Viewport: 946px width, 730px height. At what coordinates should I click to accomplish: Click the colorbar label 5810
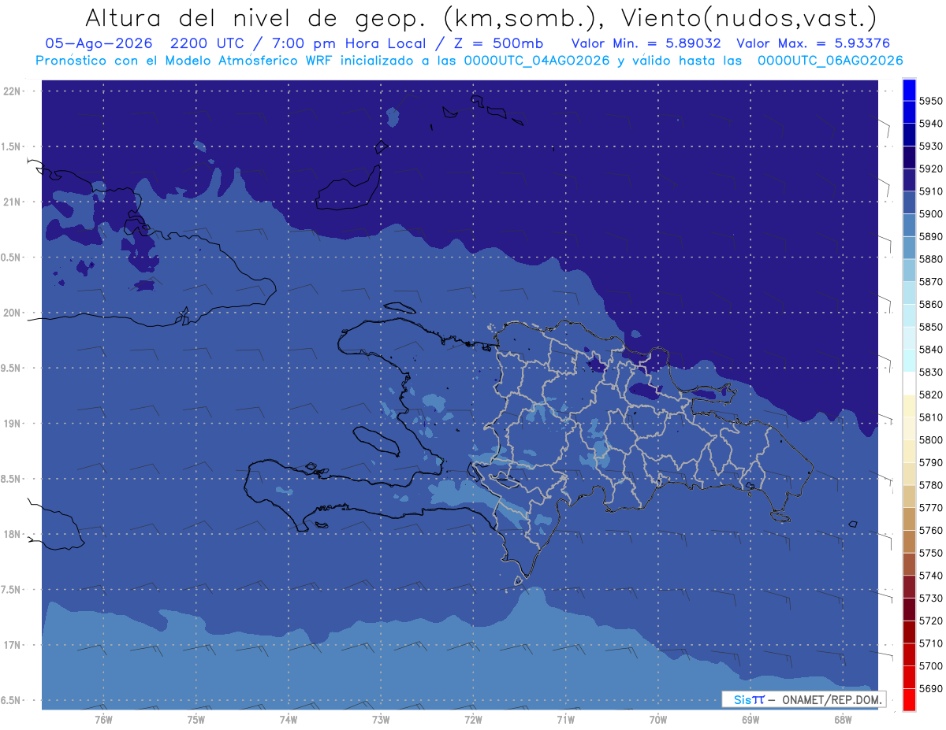point(931,417)
